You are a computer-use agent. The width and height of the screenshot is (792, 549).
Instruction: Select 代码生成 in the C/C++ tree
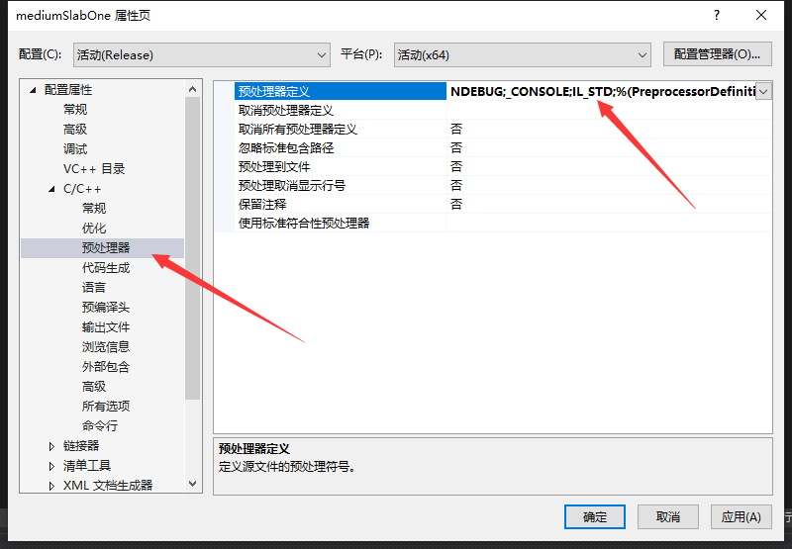click(106, 267)
